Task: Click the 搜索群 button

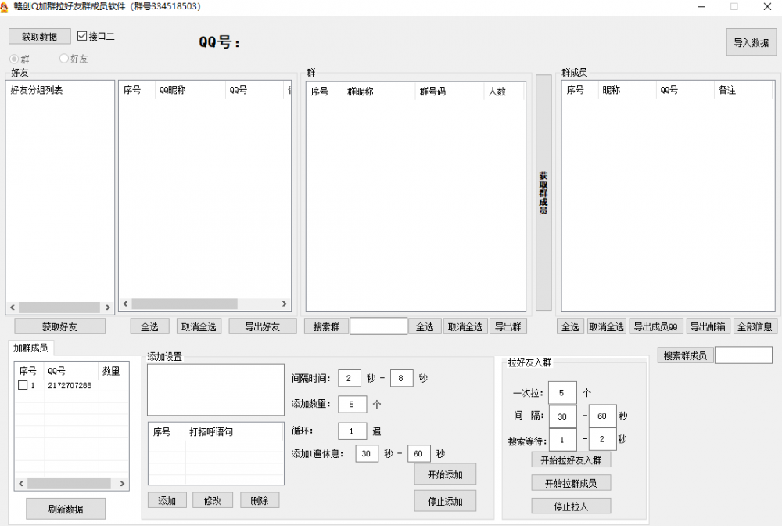Action: (x=326, y=326)
